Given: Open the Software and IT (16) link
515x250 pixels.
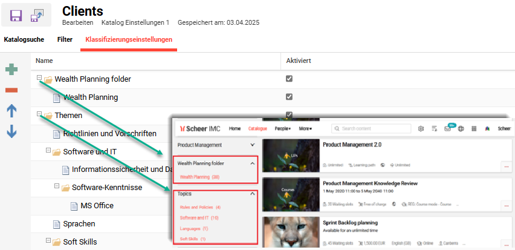Looking at the screenshot, I should pyautogui.click(x=199, y=217).
